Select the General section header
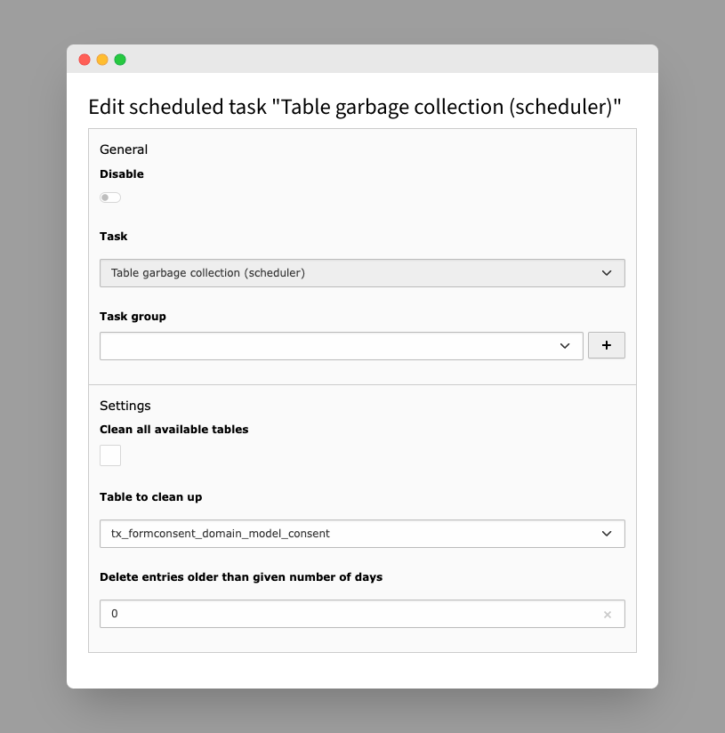 point(123,149)
